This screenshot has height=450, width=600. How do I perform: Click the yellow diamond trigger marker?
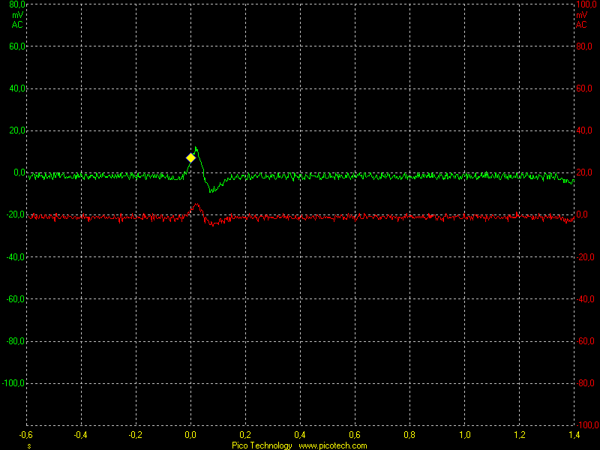(x=190, y=157)
